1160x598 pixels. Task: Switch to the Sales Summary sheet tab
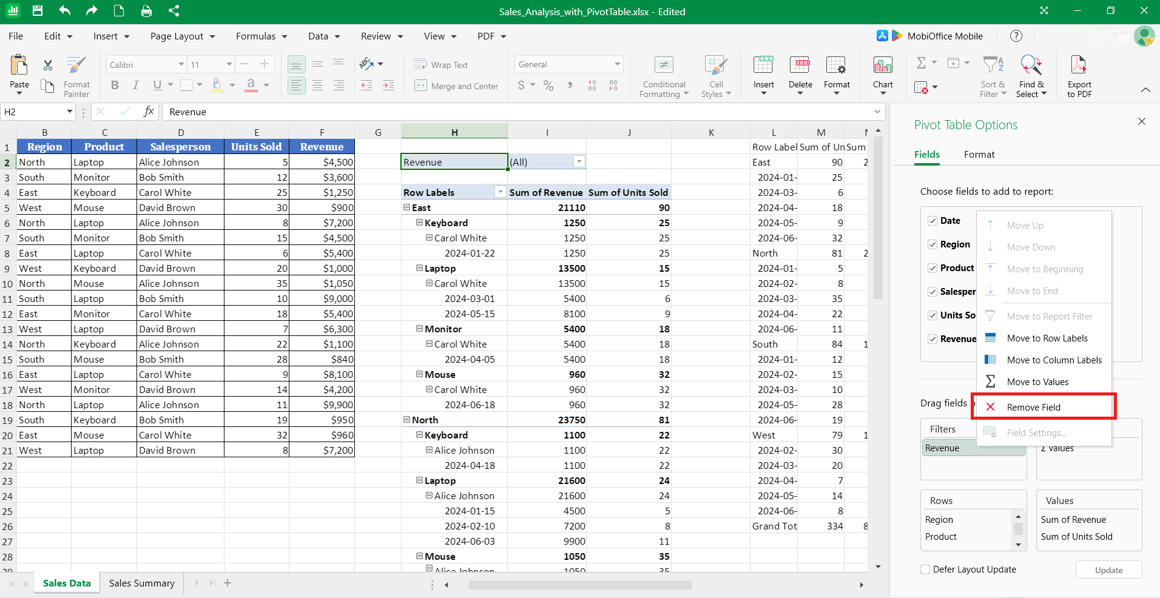click(141, 583)
